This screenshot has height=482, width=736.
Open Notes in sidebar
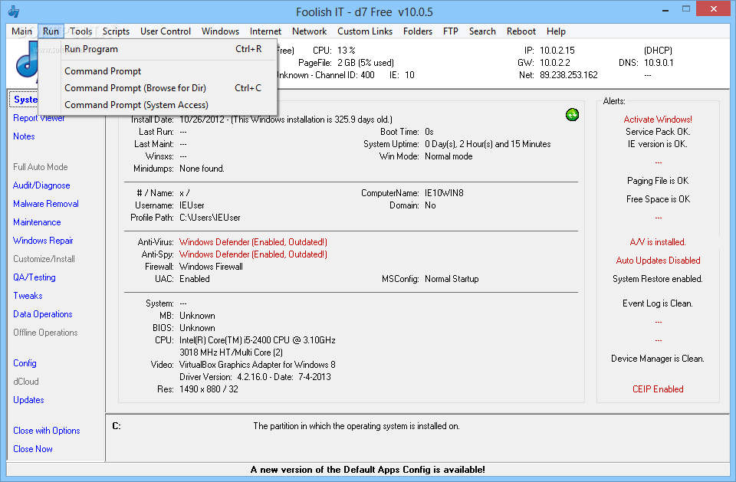(24, 136)
